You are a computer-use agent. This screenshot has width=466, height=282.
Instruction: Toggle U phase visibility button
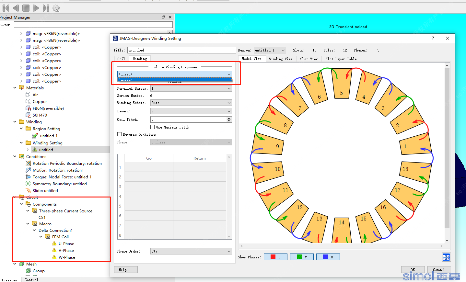[275, 257]
